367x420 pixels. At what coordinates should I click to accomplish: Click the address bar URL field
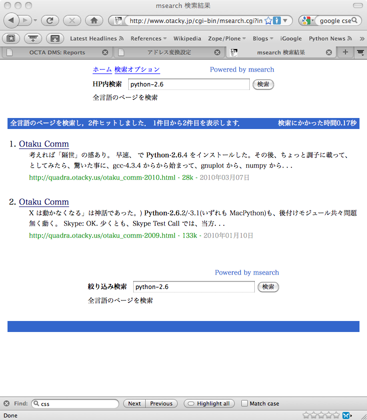coord(196,20)
